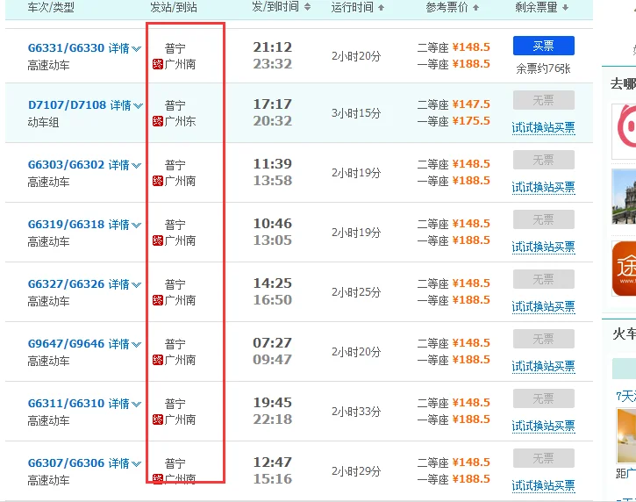Sort by 运行时间 column header
The width and height of the screenshot is (636, 502).
pyautogui.click(x=357, y=7)
